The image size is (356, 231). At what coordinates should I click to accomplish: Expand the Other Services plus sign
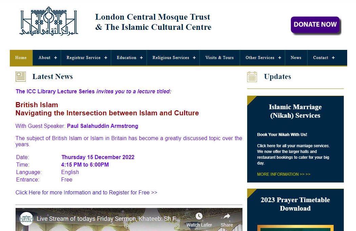(280, 58)
